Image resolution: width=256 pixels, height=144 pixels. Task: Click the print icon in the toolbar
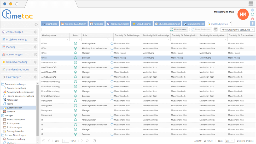tap(216, 30)
